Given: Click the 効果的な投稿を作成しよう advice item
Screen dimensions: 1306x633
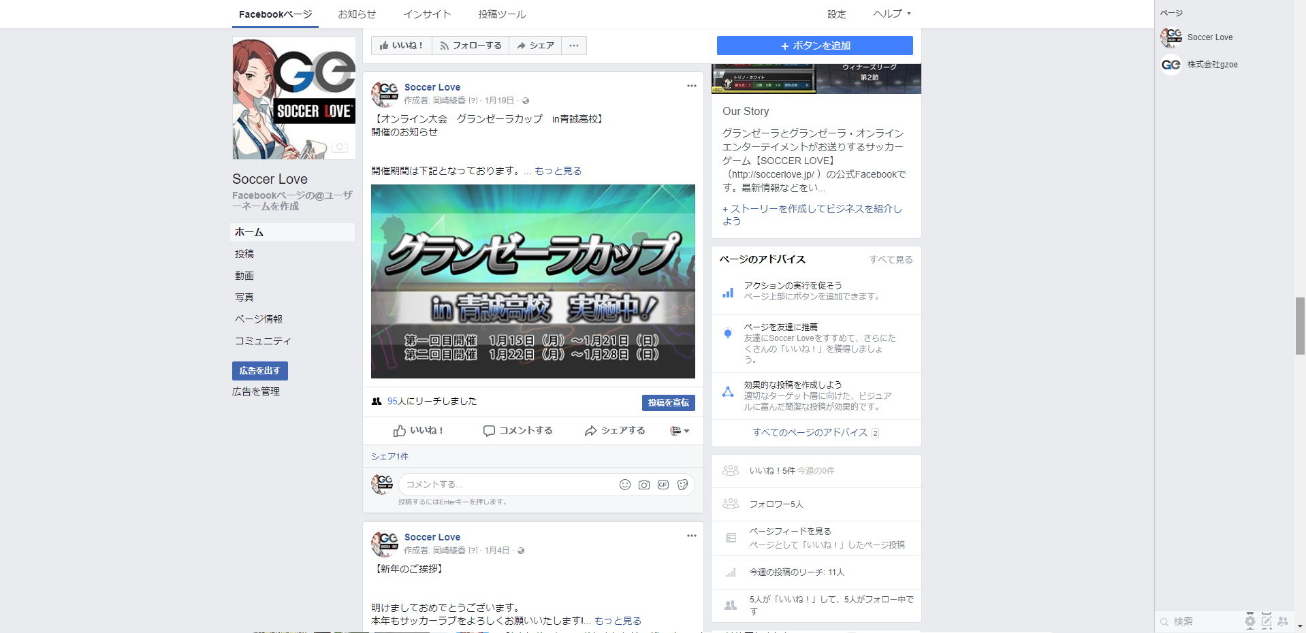Looking at the screenshot, I should coord(816,395).
